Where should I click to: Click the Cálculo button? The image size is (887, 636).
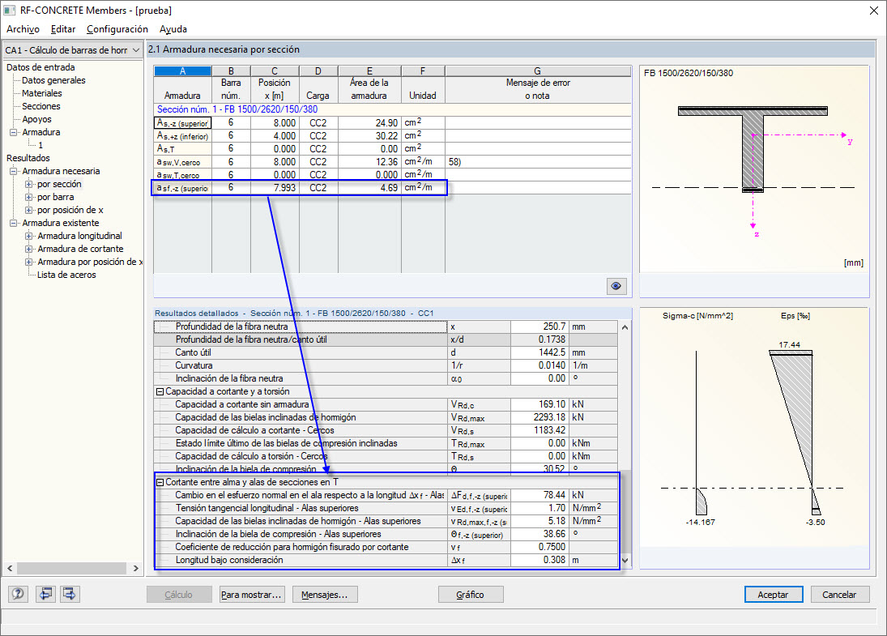pyautogui.click(x=179, y=595)
